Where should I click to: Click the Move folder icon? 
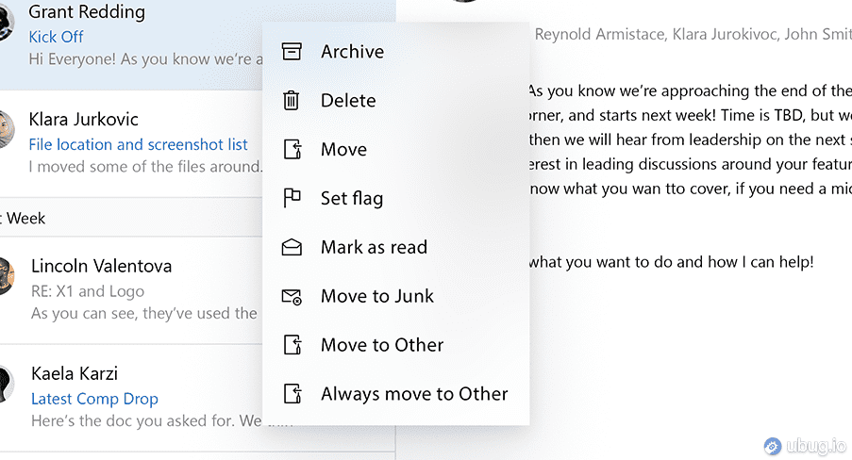pyautogui.click(x=292, y=150)
